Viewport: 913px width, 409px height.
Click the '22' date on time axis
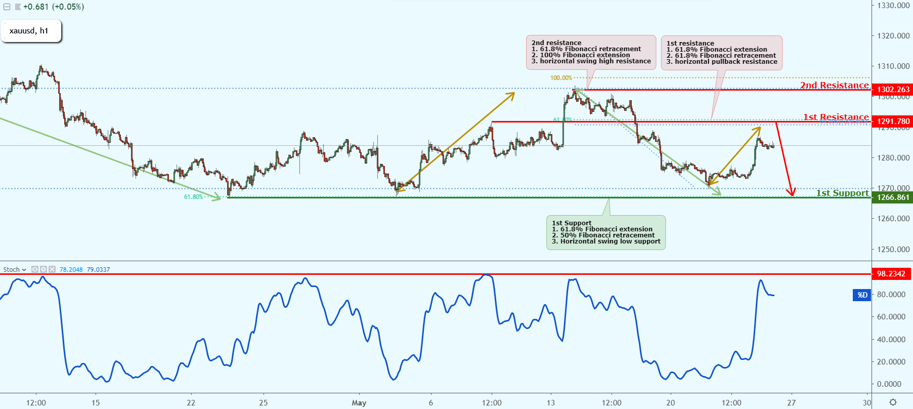191,403
